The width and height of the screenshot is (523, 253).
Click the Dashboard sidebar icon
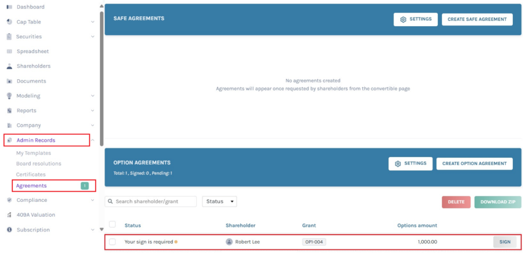[9, 7]
